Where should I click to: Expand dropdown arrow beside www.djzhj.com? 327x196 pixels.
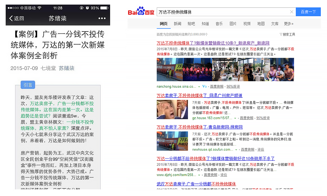pyautogui.click(x=199, y=175)
